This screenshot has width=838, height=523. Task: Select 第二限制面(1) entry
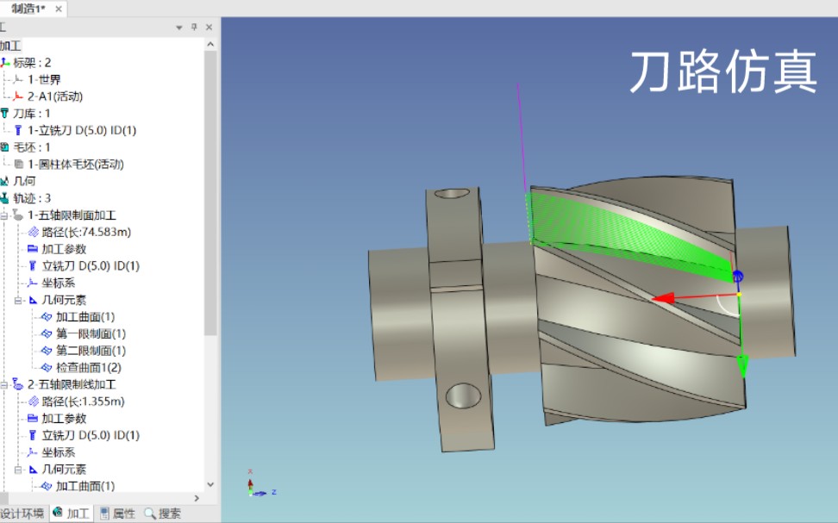(91, 351)
